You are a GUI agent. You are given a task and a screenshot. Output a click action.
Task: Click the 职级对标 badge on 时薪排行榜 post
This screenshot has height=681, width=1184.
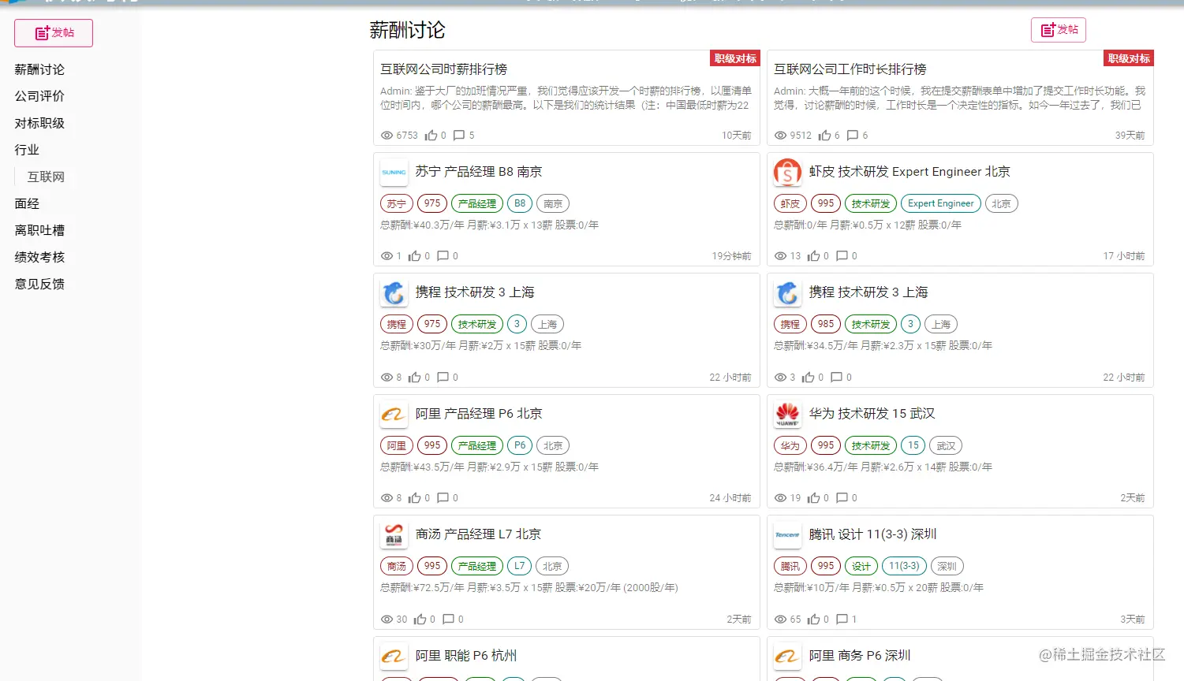(x=735, y=58)
